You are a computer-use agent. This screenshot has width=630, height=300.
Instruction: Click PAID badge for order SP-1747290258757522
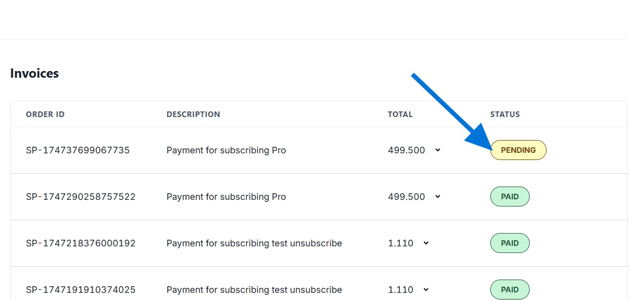tap(510, 197)
